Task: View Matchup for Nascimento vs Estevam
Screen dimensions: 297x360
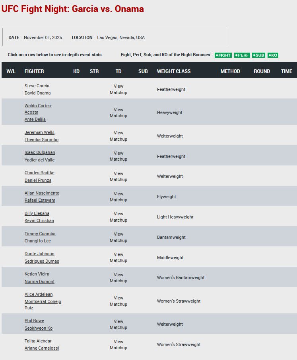Action: [x=118, y=197]
